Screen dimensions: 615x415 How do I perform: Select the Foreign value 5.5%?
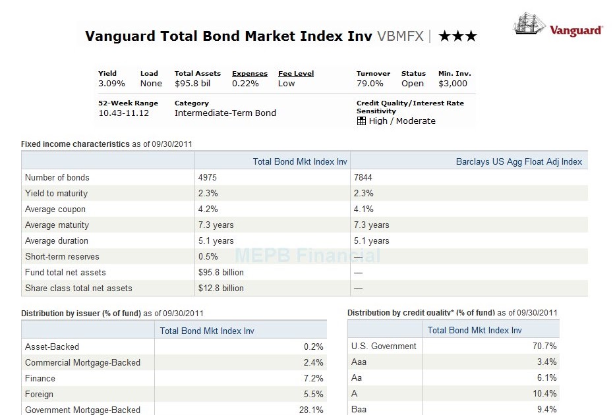(313, 394)
